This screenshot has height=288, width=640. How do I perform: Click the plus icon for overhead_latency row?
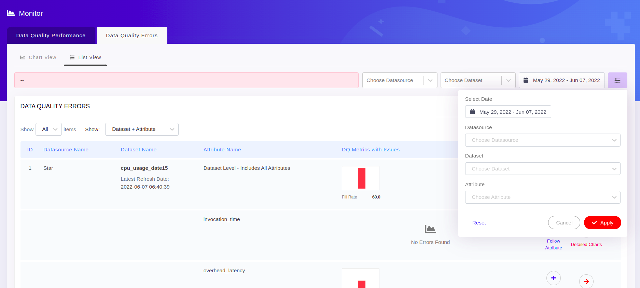coord(553,278)
